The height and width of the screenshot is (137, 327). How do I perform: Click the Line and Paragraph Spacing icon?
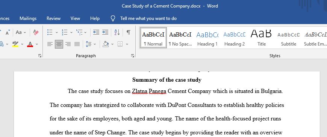89,44
